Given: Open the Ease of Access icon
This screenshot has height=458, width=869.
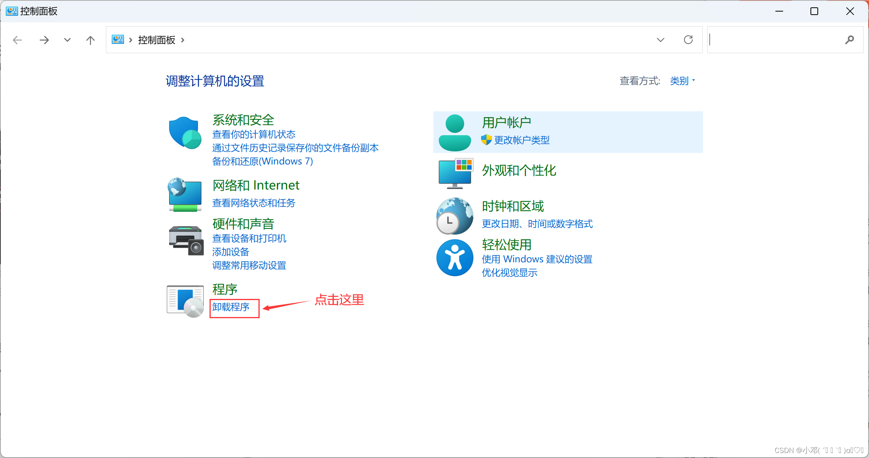Looking at the screenshot, I should [x=455, y=258].
